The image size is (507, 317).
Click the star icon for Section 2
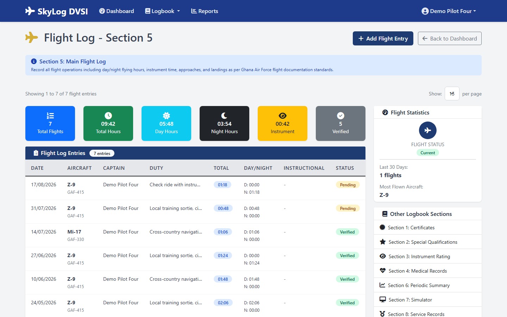click(383, 242)
